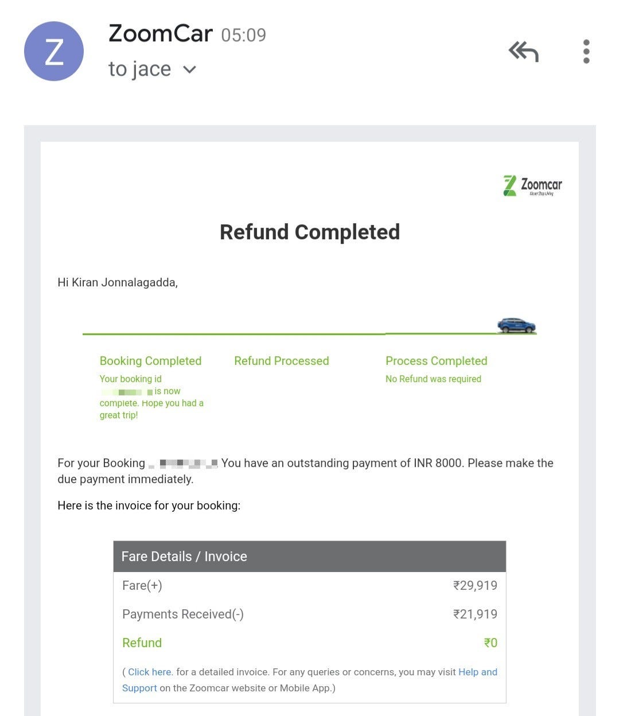Click the Payments Received amount ₹21,919
Viewport: 619px width, 716px height.
475,614
